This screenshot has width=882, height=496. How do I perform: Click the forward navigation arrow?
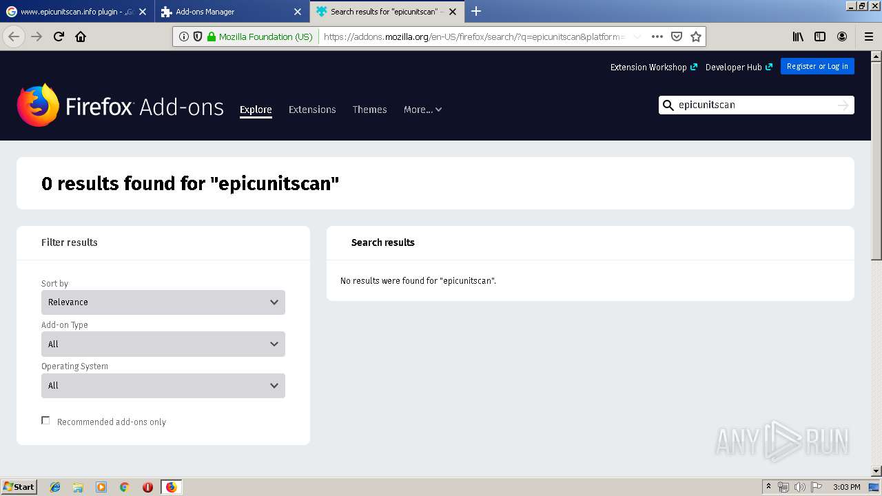point(37,37)
